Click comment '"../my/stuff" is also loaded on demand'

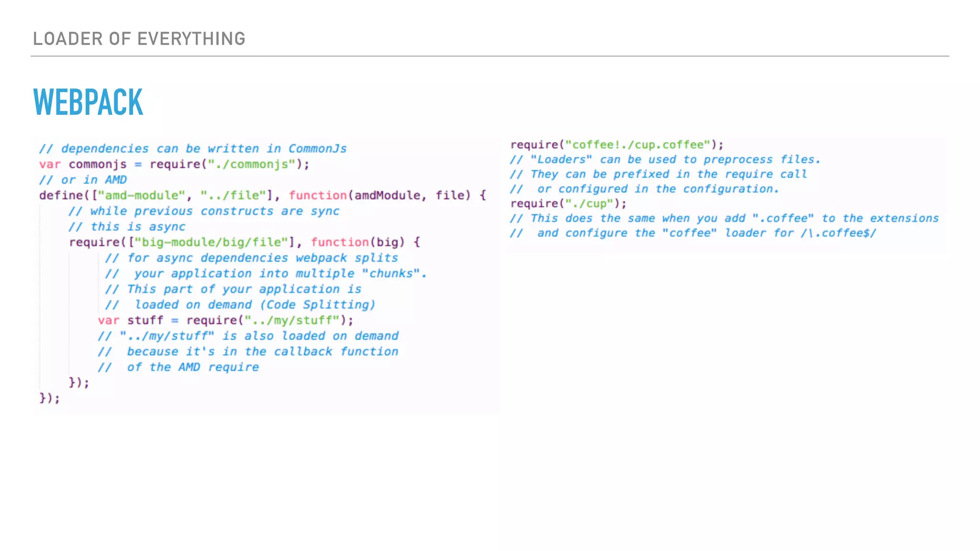[248, 336]
